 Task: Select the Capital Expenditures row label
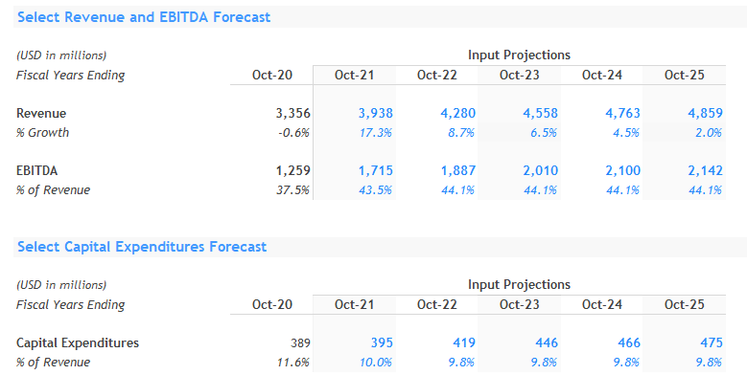coord(78,342)
